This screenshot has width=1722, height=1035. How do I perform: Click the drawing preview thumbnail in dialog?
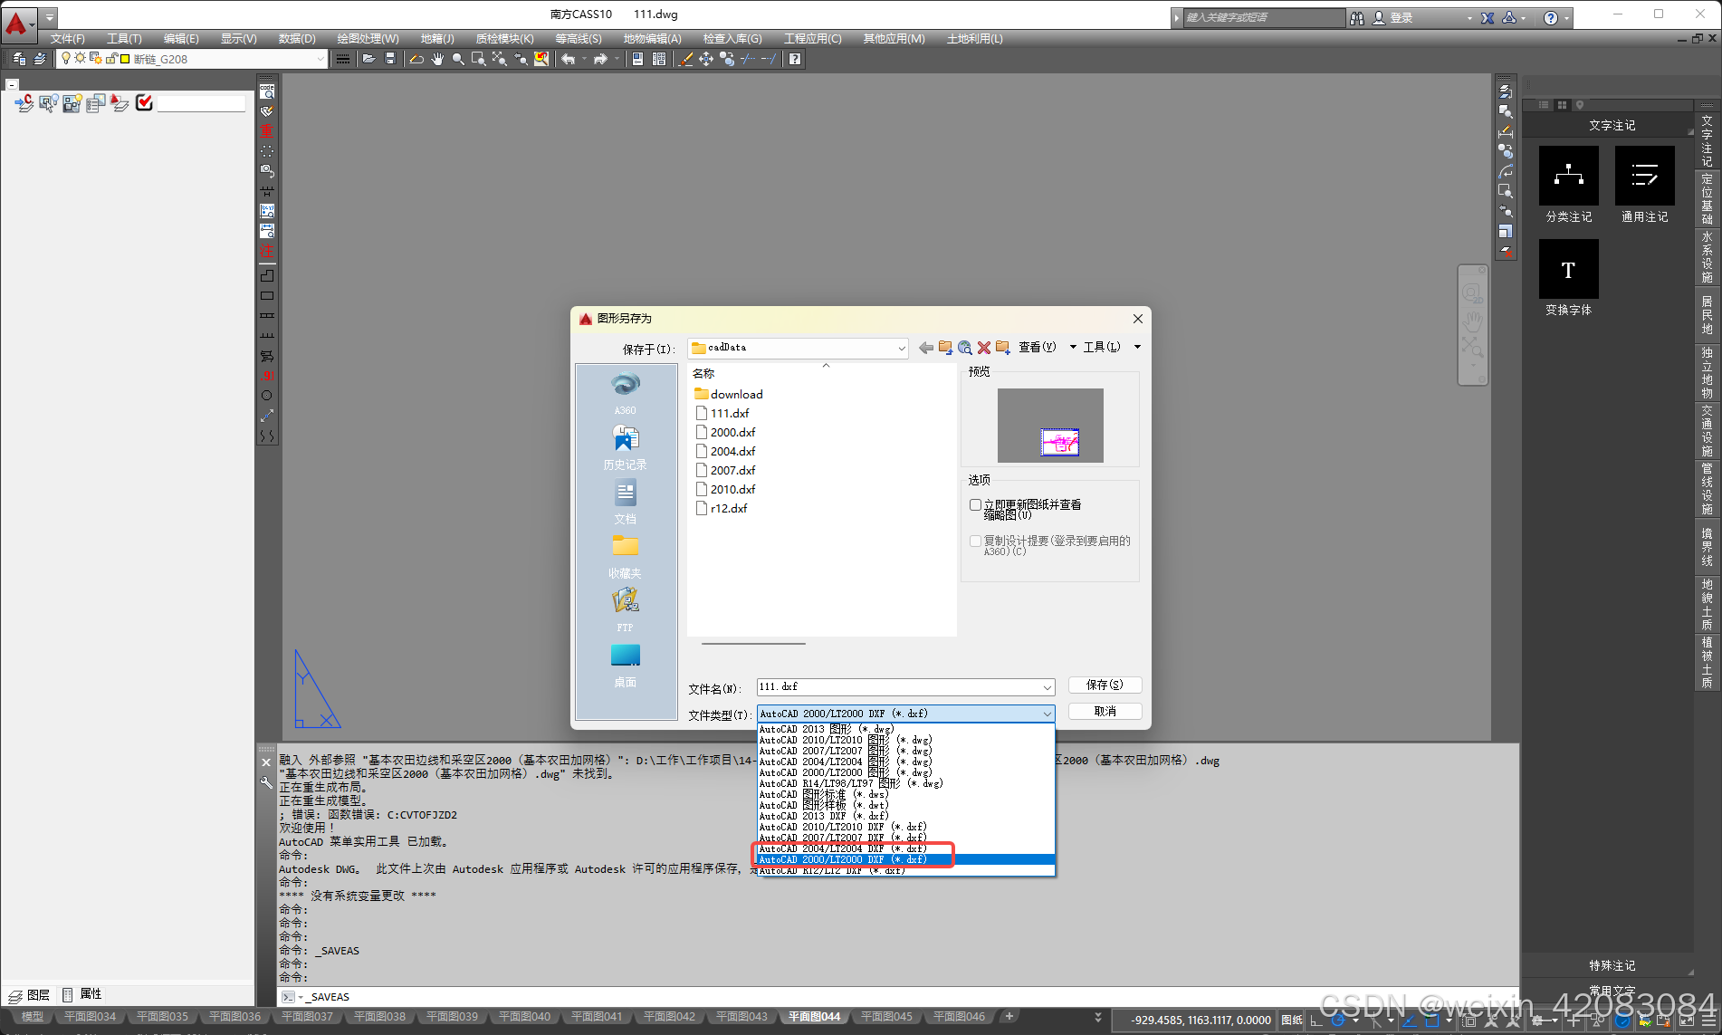click(x=1050, y=426)
